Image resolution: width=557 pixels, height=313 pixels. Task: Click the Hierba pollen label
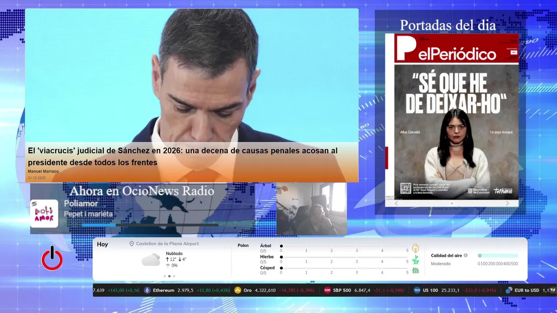click(267, 257)
